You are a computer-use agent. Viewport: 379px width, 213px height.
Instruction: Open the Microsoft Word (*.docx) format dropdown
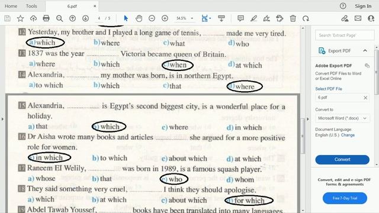(x=342, y=118)
